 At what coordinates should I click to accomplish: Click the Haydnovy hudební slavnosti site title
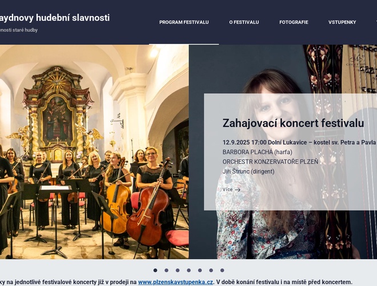55,18
